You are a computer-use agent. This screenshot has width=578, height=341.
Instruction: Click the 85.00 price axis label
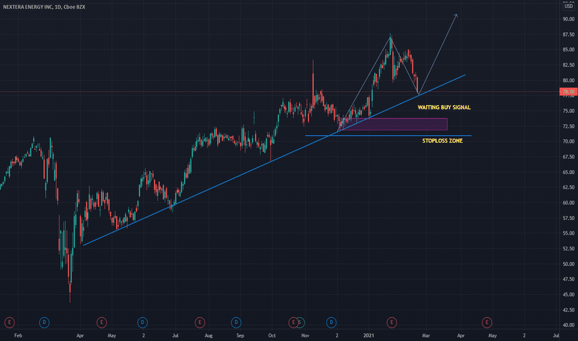pyautogui.click(x=569, y=50)
